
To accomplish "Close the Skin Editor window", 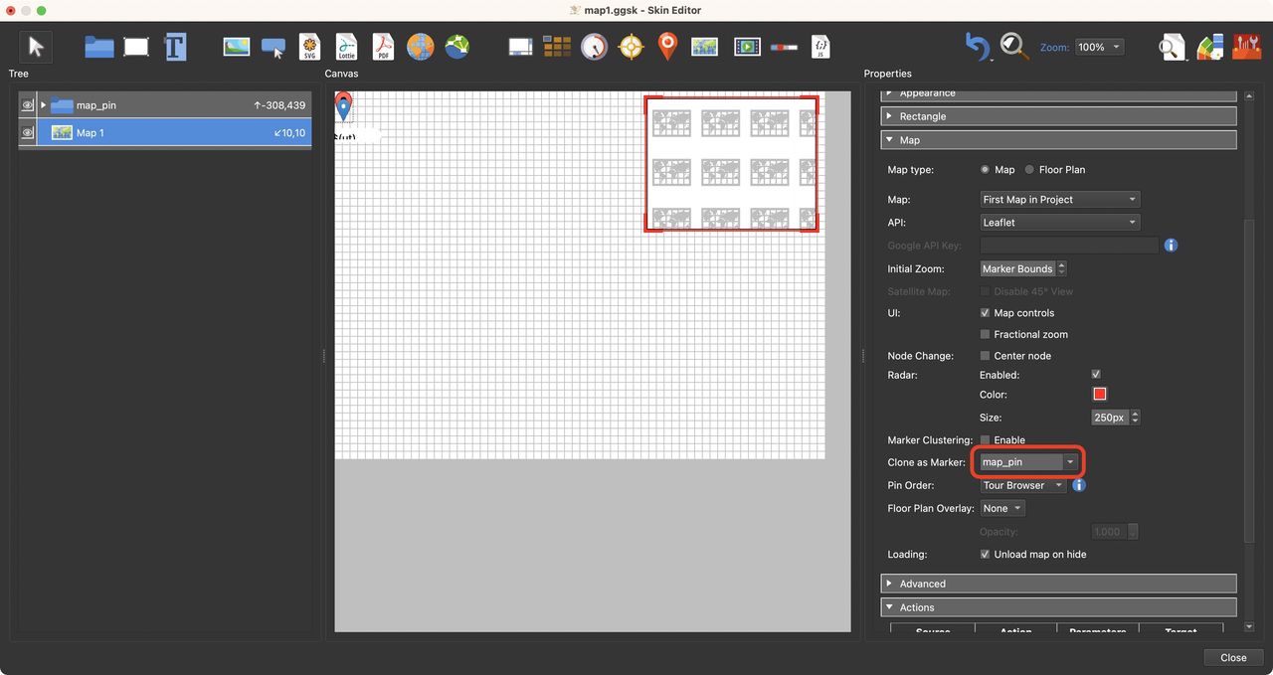I will pyautogui.click(x=1232, y=657).
